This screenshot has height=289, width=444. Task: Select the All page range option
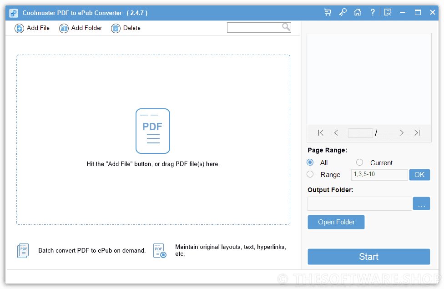coord(310,162)
